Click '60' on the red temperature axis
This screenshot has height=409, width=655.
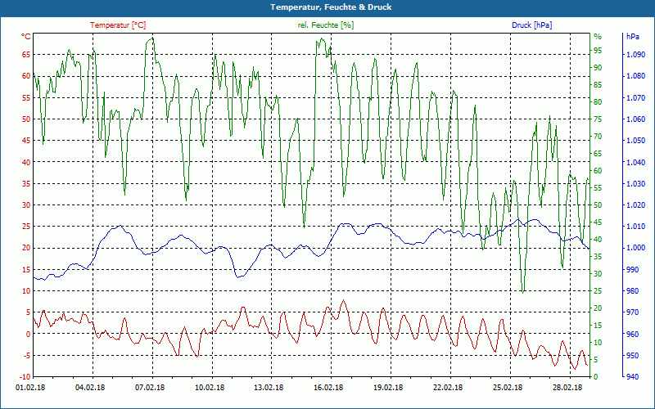[26, 76]
